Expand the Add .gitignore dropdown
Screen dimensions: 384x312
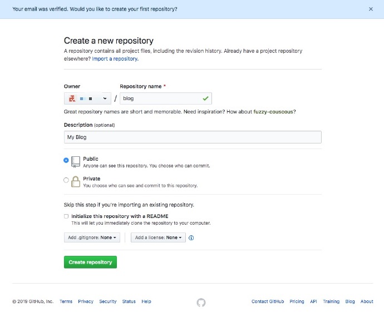(x=92, y=237)
